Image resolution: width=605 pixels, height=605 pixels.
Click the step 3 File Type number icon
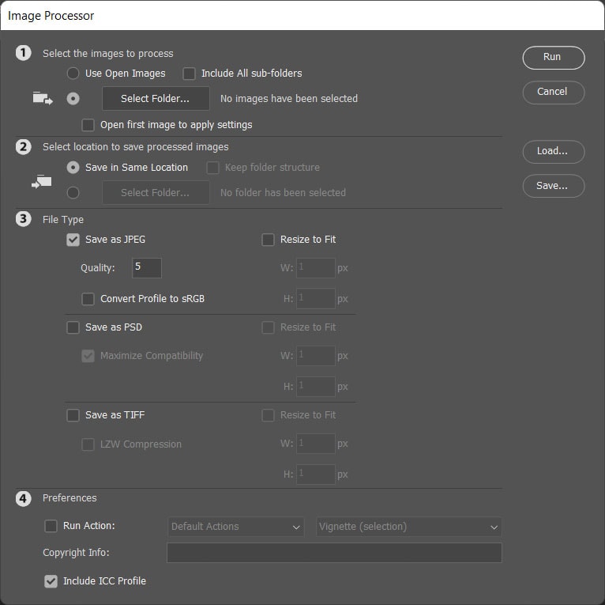point(24,219)
